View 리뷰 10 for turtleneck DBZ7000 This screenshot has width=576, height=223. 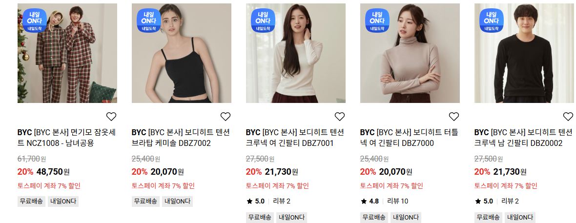click(x=398, y=201)
